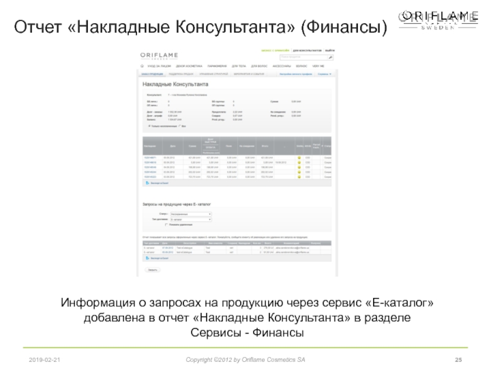Open the 'АКСЕССУАРЫ' menu

coord(282,66)
